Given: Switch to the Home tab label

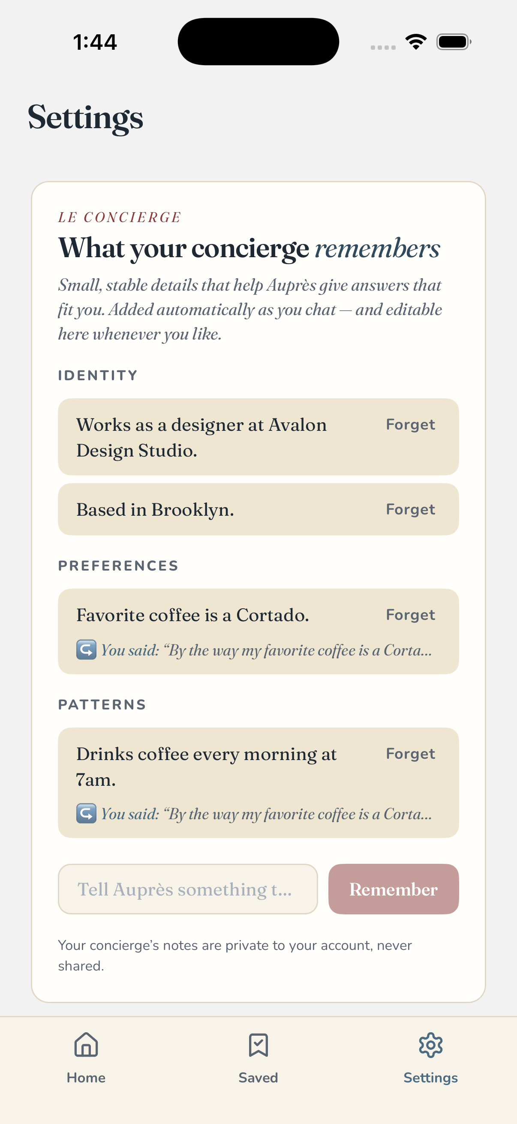Looking at the screenshot, I should (86, 1077).
